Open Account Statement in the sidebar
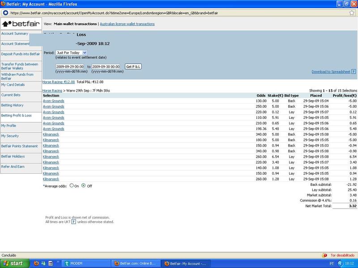 (15, 44)
